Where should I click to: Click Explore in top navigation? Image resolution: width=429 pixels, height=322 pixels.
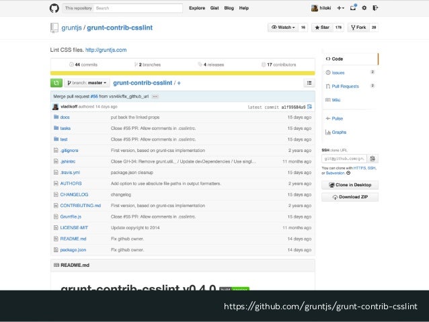(197, 8)
